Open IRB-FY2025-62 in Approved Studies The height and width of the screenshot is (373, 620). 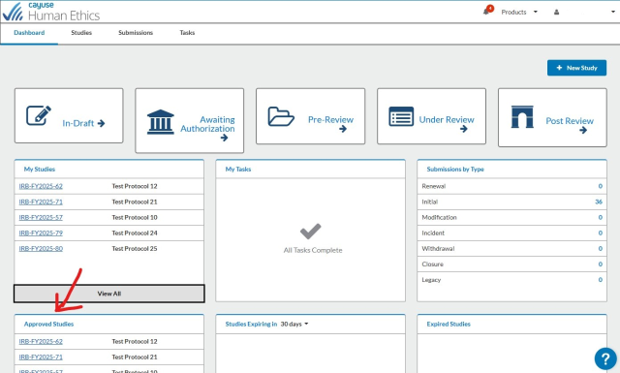click(x=41, y=341)
